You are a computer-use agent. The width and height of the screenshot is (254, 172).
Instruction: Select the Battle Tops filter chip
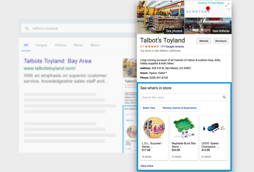149,108
